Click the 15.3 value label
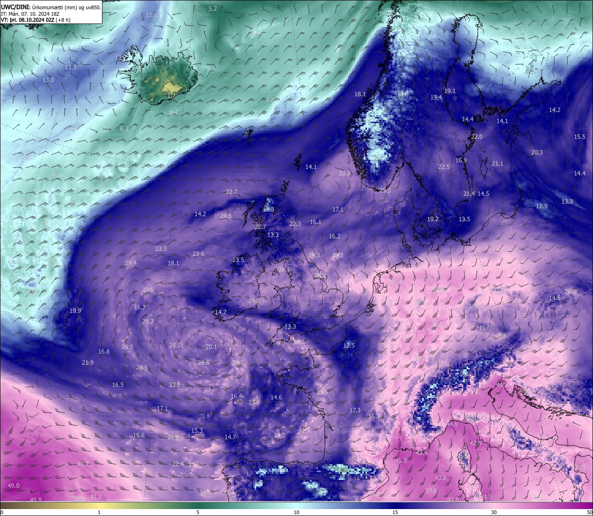This screenshot has width=593, height=516. point(197,430)
